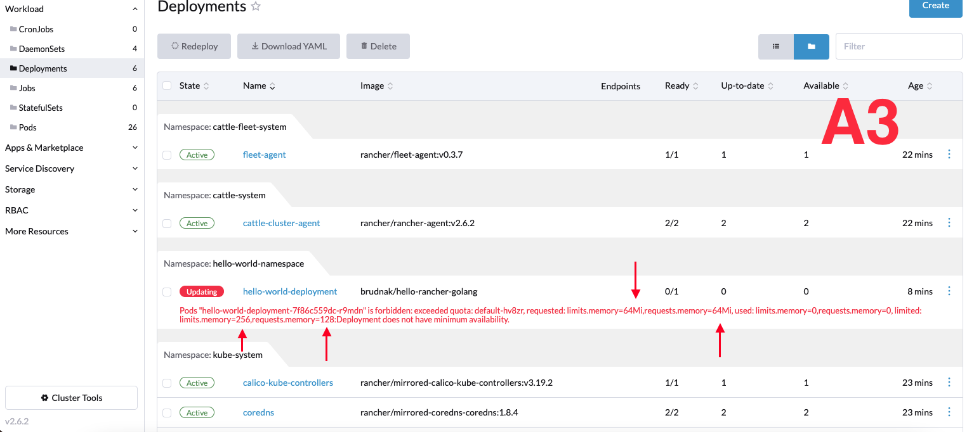This screenshot has height=432, width=974.
Task: Check the hello-world-deployment row checkbox
Action: tap(166, 291)
